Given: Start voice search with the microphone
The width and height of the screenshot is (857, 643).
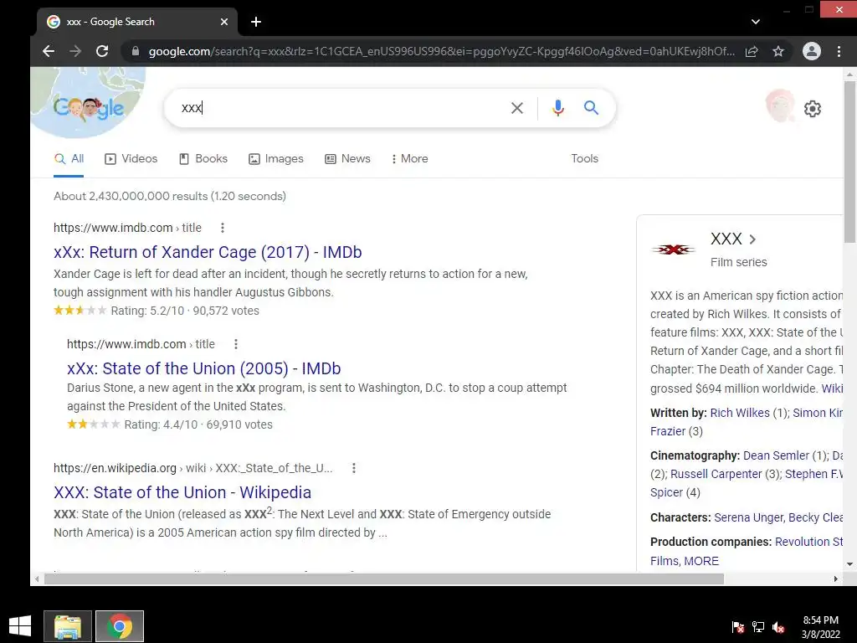Looking at the screenshot, I should (557, 108).
